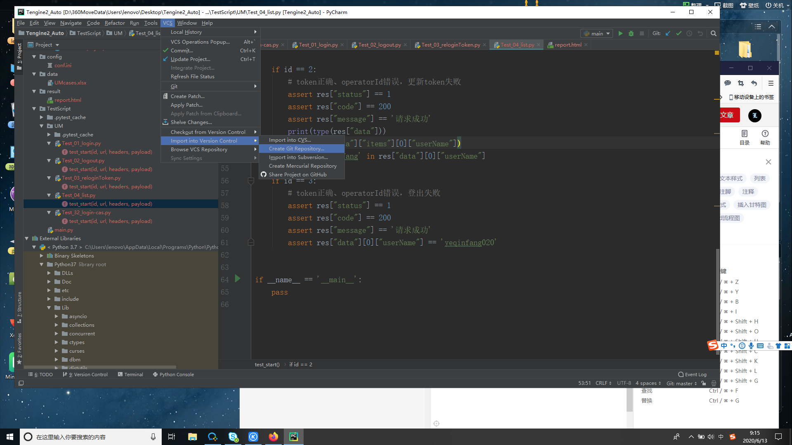Open Search Everywhere magnifier icon
Viewport: 792px width, 445px height.
[x=714, y=33]
